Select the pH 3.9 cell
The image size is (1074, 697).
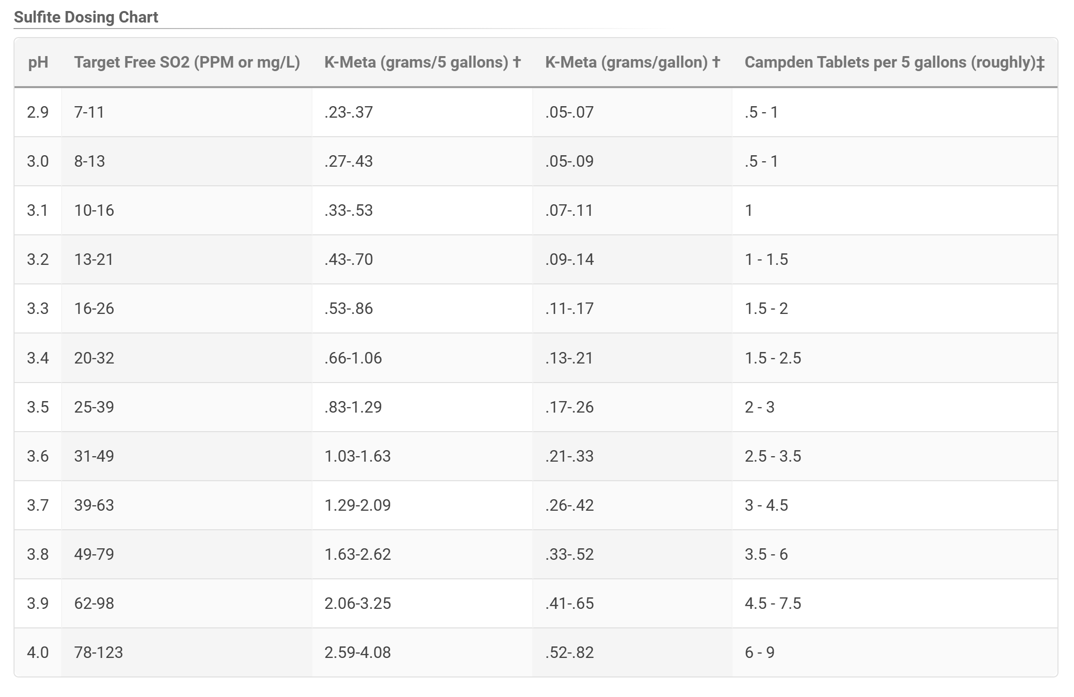point(38,603)
